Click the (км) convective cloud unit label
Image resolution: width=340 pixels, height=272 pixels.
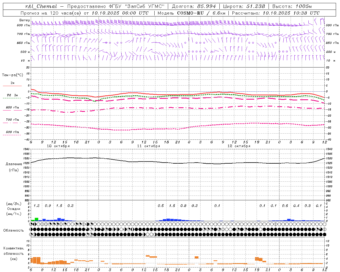14,259
